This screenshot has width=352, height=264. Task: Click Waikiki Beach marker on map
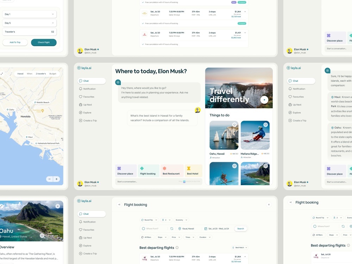point(42,102)
